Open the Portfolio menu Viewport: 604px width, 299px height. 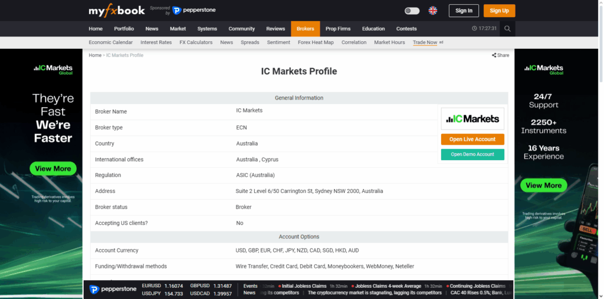click(124, 29)
